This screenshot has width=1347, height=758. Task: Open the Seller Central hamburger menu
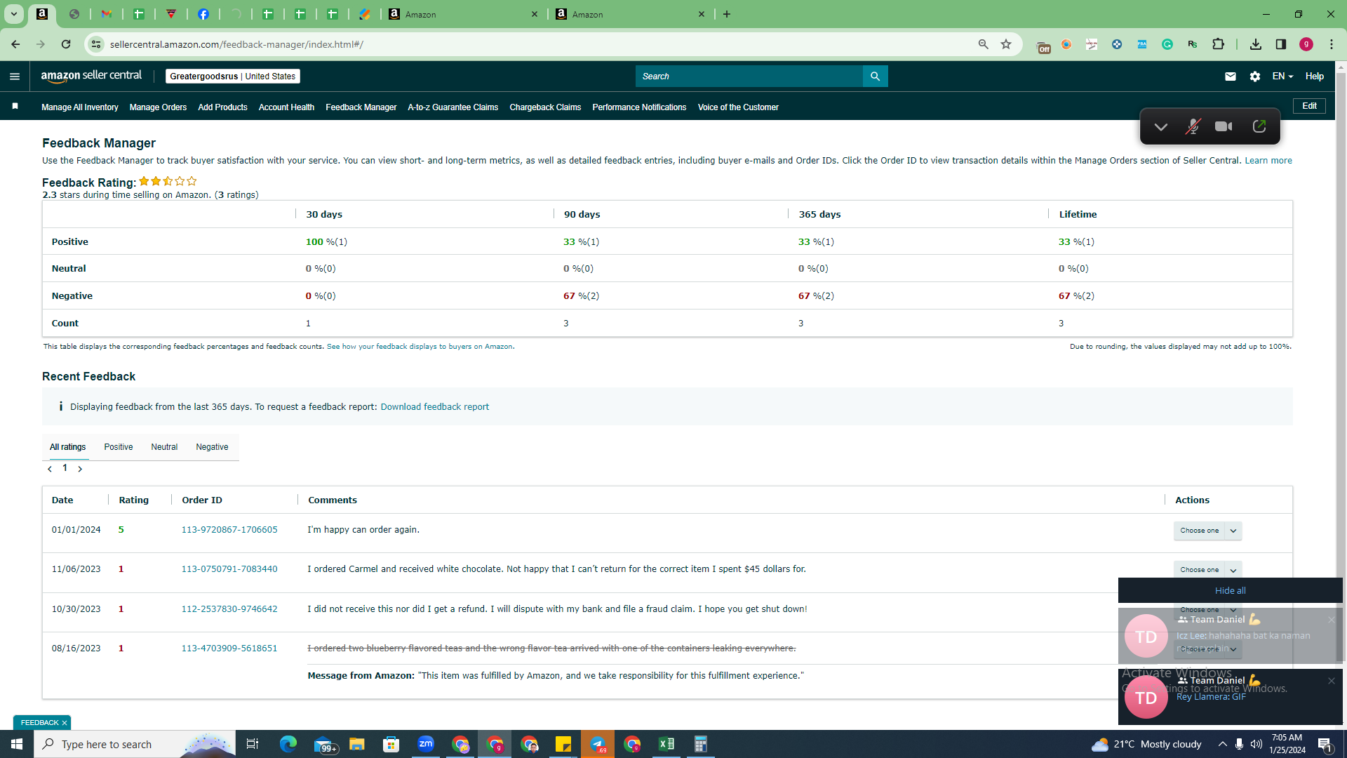pos(15,77)
